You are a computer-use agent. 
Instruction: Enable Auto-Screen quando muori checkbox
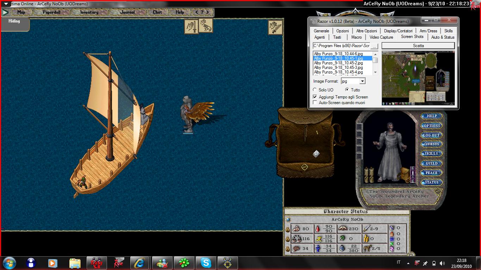[x=315, y=103]
